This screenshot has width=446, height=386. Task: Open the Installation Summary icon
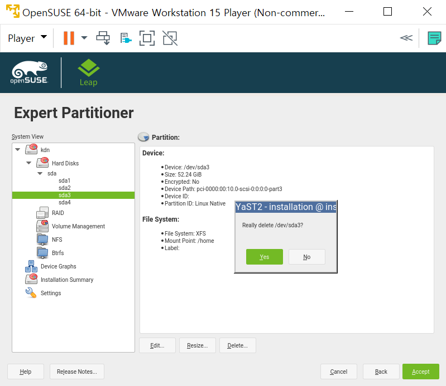pos(31,279)
